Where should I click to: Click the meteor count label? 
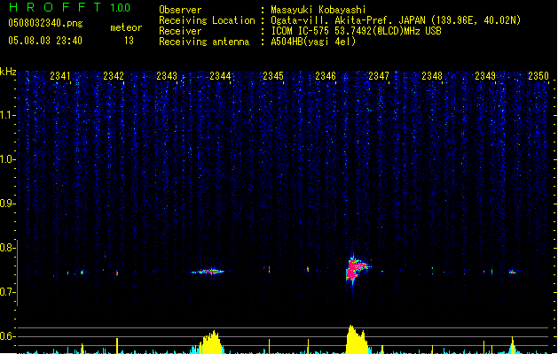[126, 27]
